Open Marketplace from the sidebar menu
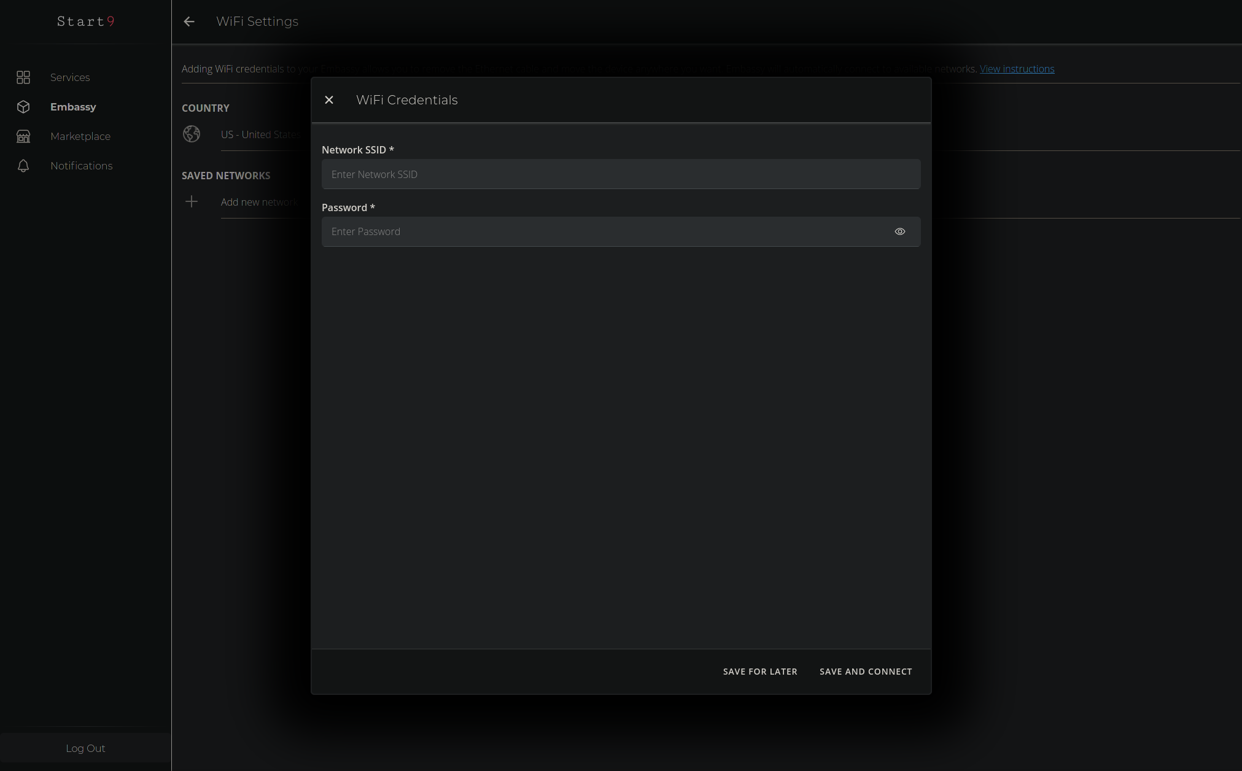The height and width of the screenshot is (771, 1242). click(x=80, y=136)
